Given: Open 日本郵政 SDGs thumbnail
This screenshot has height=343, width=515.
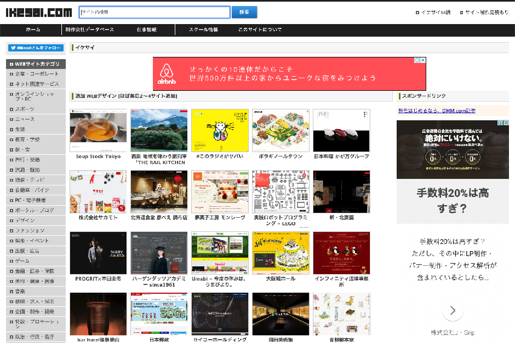Looking at the screenshot, I should pyautogui.click(x=159, y=314).
